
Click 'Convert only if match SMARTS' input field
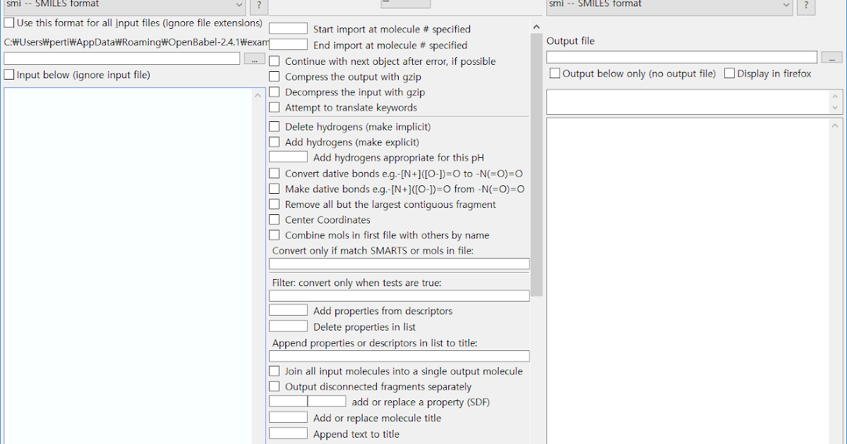(x=400, y=264)
